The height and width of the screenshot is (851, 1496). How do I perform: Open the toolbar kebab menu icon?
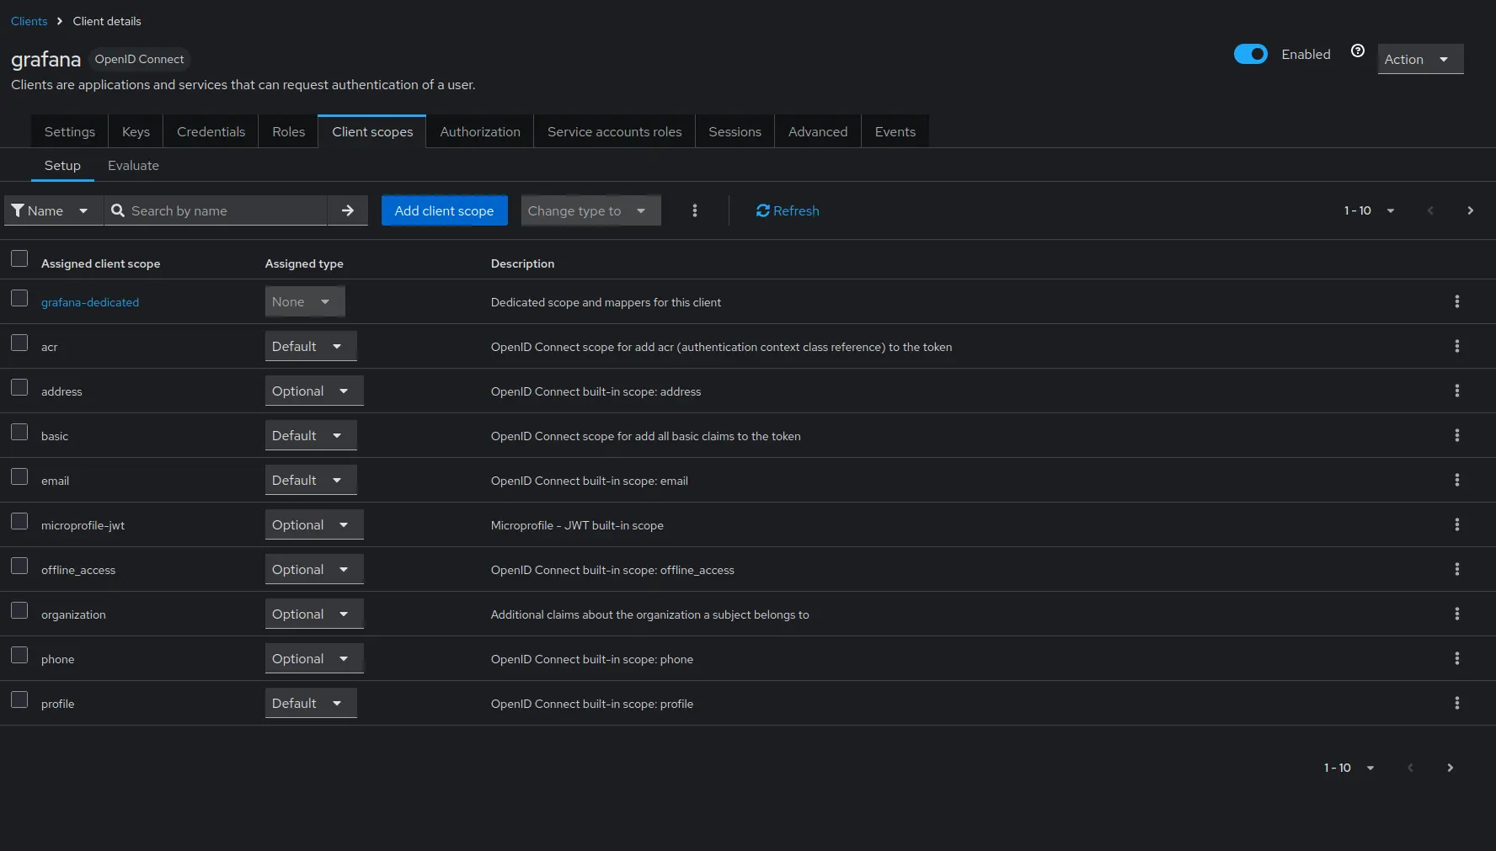point(694,210)
